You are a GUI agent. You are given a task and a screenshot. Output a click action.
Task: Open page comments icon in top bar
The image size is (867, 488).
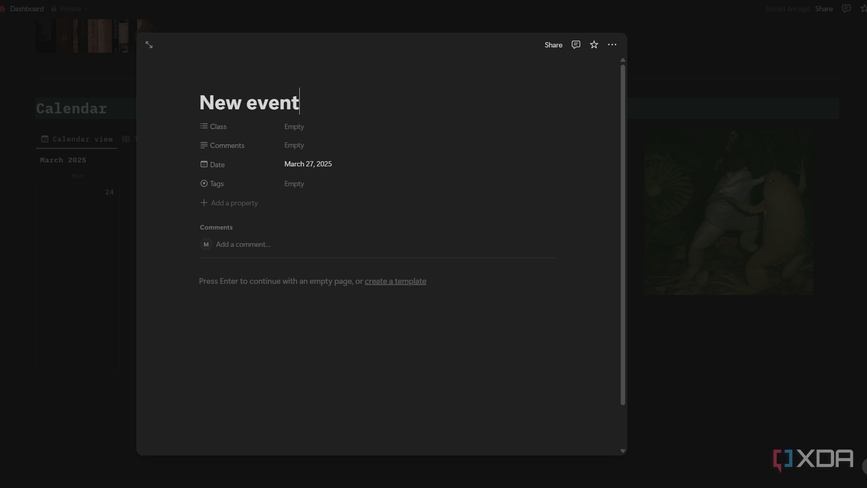coord(846,8)
